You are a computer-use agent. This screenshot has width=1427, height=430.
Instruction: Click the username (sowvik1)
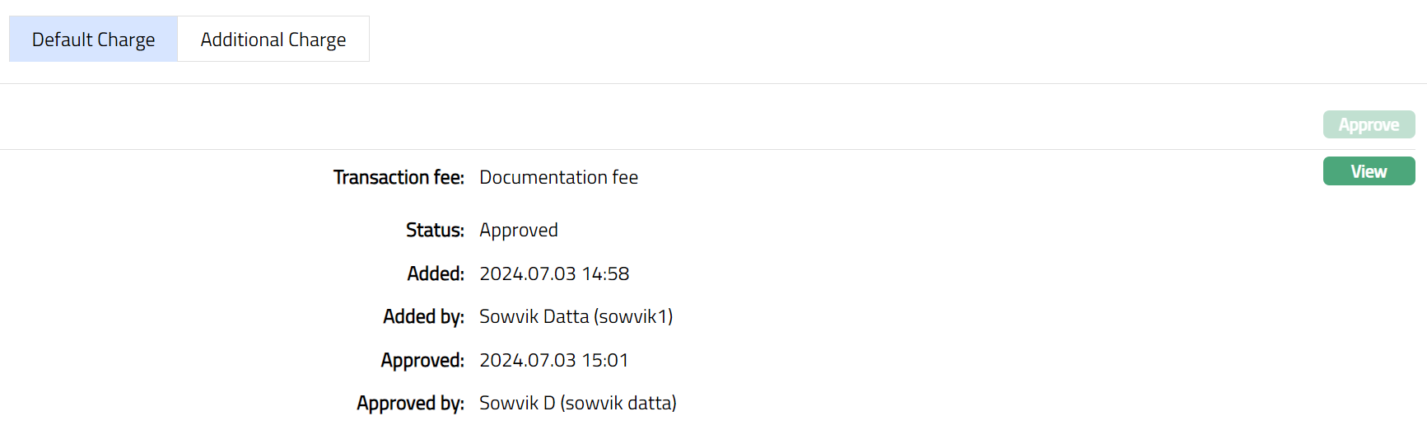tap(633, 316)
